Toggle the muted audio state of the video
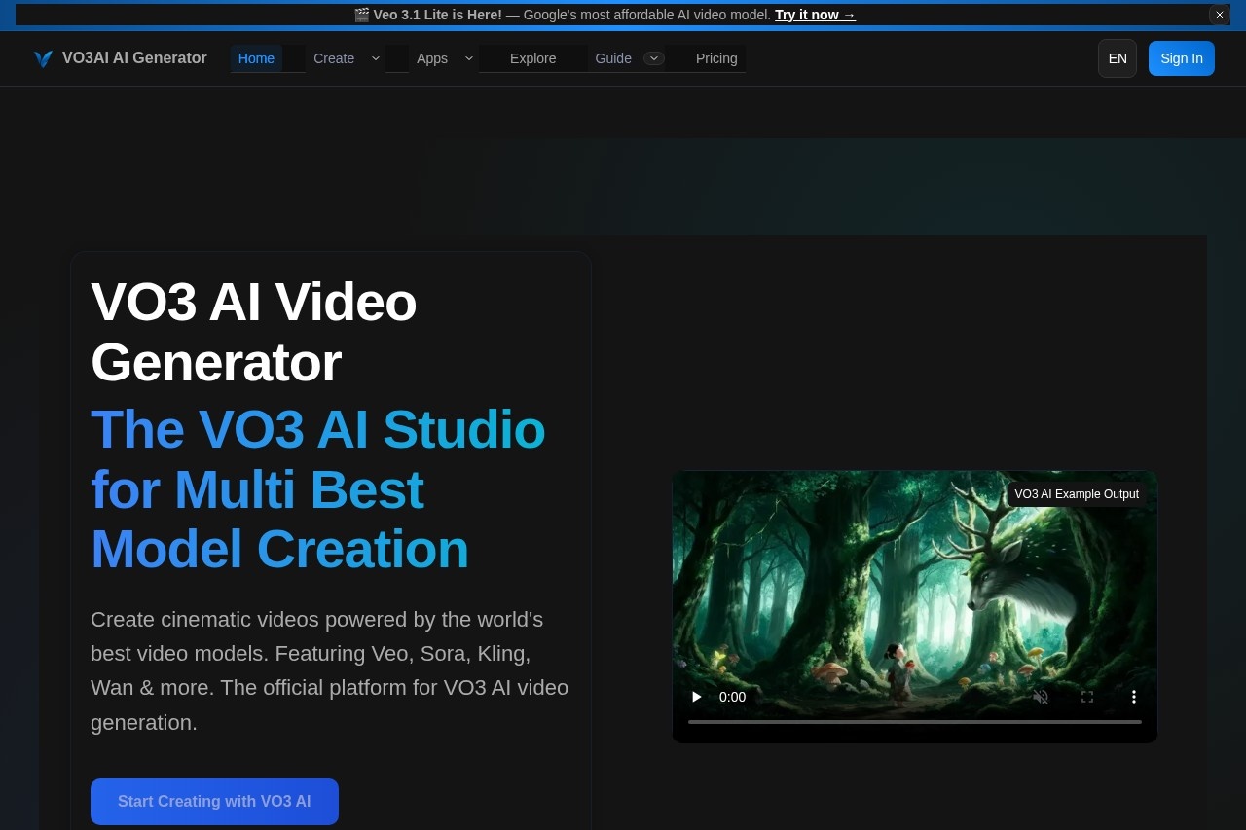The width and height of the screenshot is (1246, 830). (1041, 697)
